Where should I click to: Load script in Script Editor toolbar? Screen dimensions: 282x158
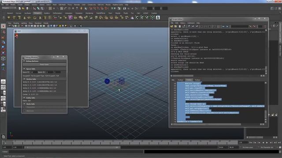(172, 26)
